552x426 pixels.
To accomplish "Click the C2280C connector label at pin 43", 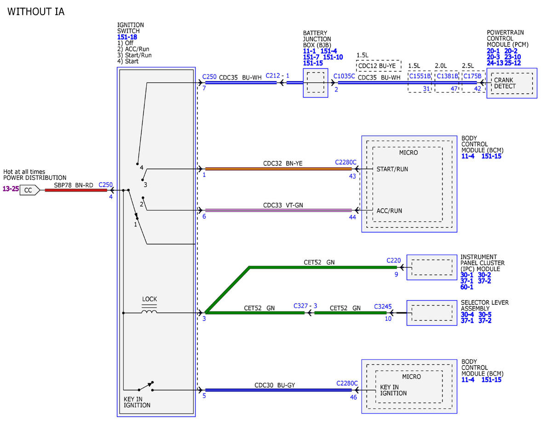I will click(347, 162).
